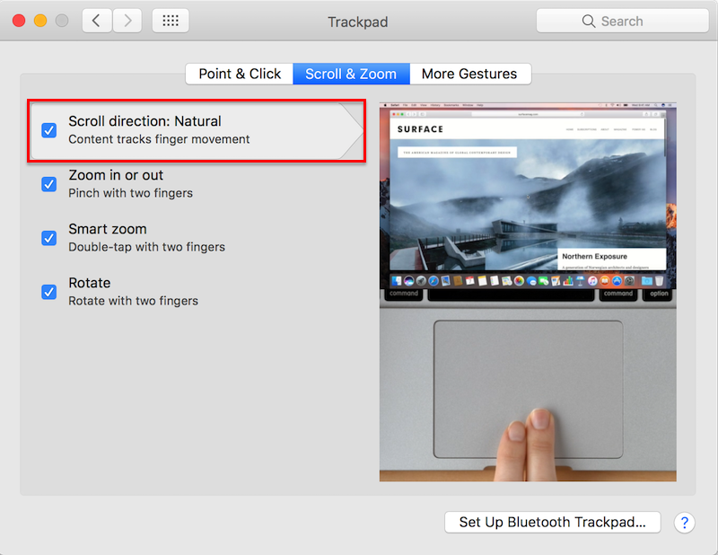
Task: Click Set Up Bluetooth Trackpad button
Action: 552,522
